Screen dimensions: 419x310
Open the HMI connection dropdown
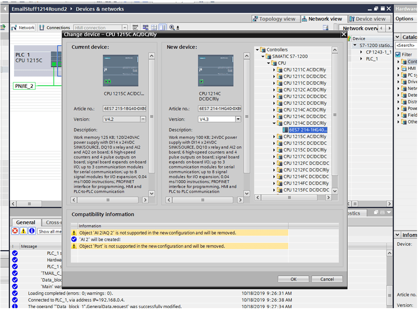(x=125, y=28)
